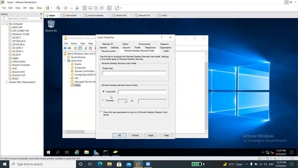Click the AD Users forward arrow icon
The height and width of the screenshot is (168, 298).
pos(69,48)
